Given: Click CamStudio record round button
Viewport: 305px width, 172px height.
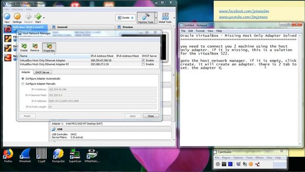Looking at the screenshot, I should tap(218, 164).
